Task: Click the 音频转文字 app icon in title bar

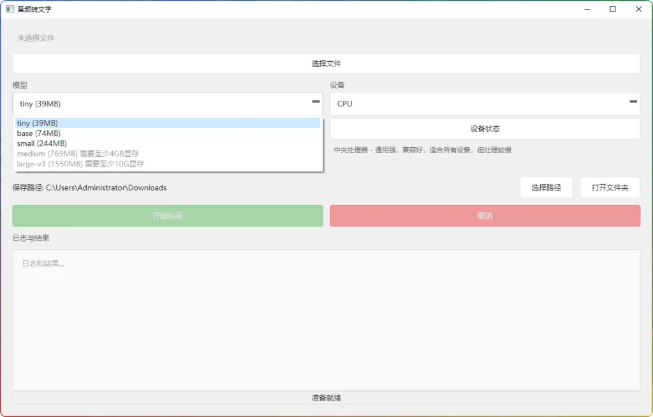Action: point(8,9)
